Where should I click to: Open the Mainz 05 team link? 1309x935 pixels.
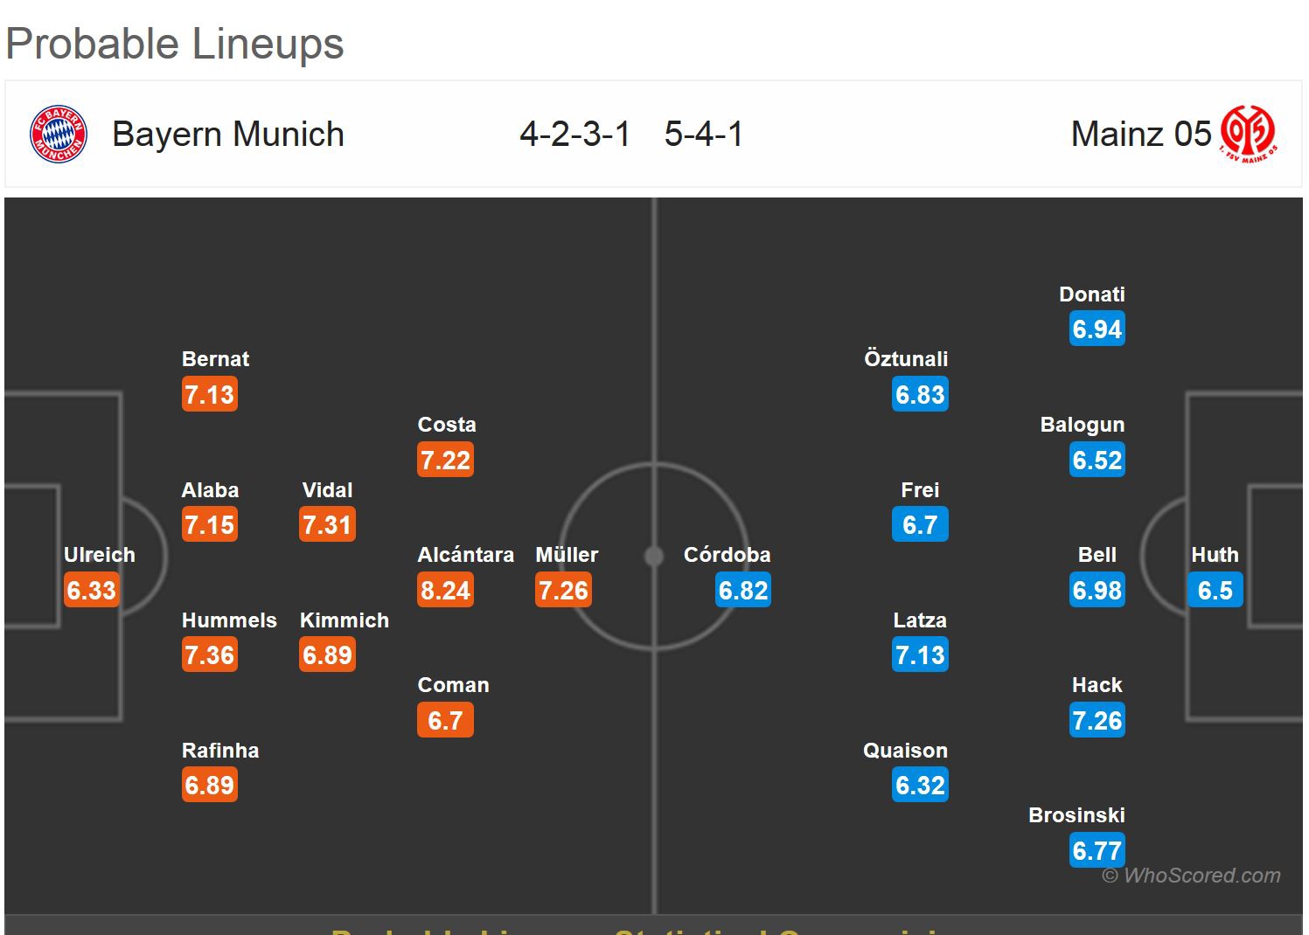click(x=1140, y=135)
